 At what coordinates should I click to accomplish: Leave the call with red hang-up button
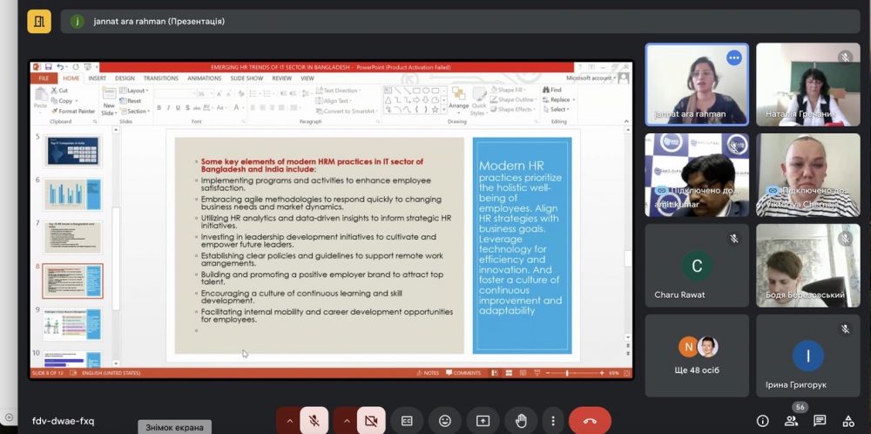(x=590, y=421)
